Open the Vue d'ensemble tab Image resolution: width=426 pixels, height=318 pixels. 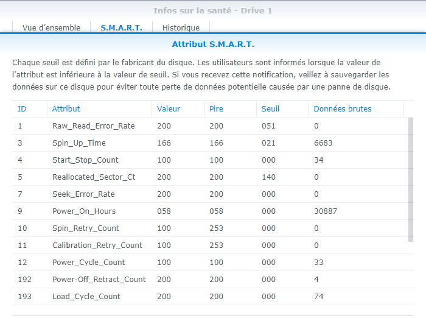51,27
